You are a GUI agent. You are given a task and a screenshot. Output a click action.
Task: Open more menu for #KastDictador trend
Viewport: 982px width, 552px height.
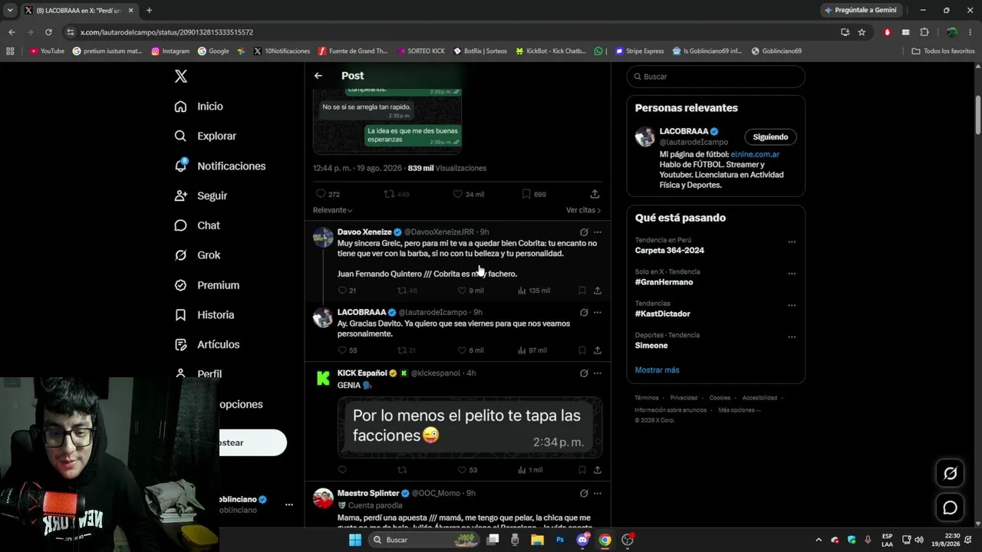[792, 306]
